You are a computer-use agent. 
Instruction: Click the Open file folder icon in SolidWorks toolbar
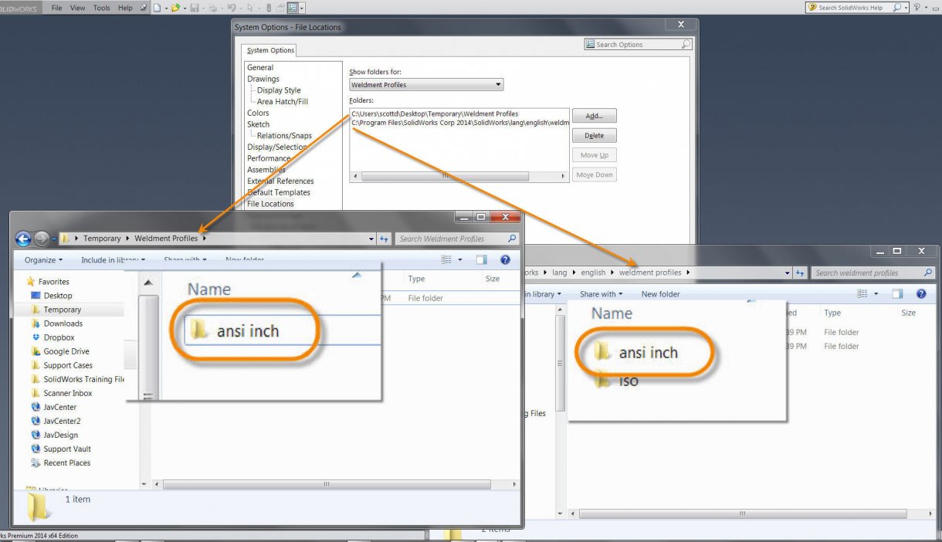click(176, 8)
